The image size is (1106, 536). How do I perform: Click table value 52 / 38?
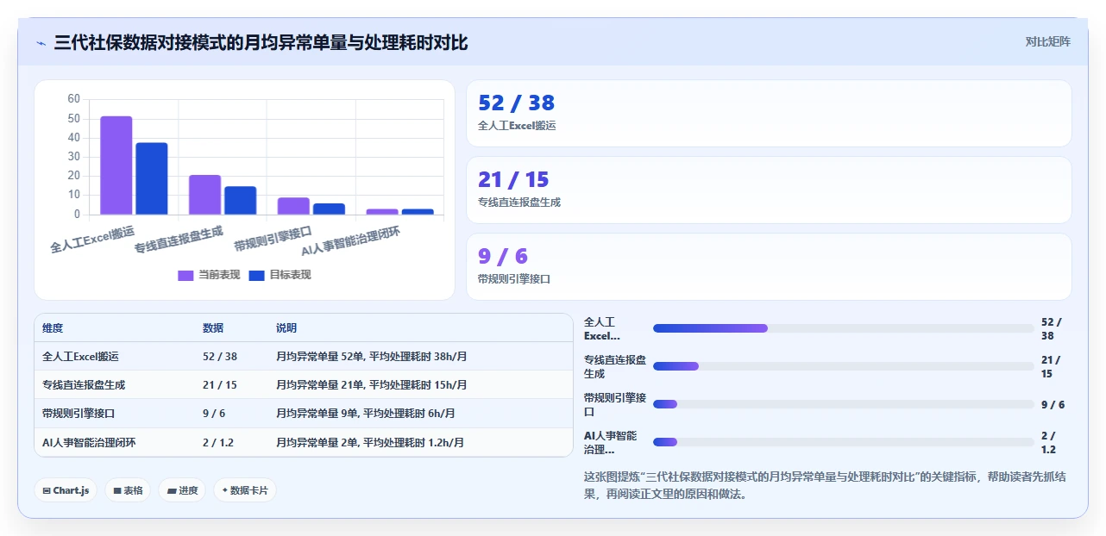pyautogui.click(x=220, y=357)
